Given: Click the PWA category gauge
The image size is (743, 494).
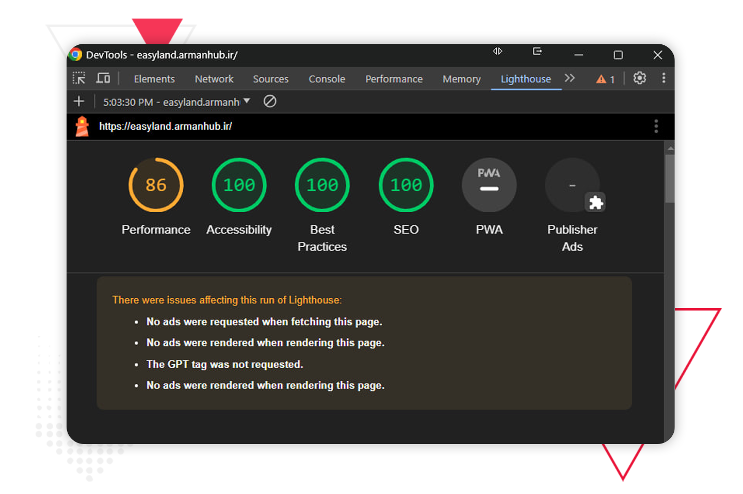Looking at the screenshot, I should coord(489,185).
